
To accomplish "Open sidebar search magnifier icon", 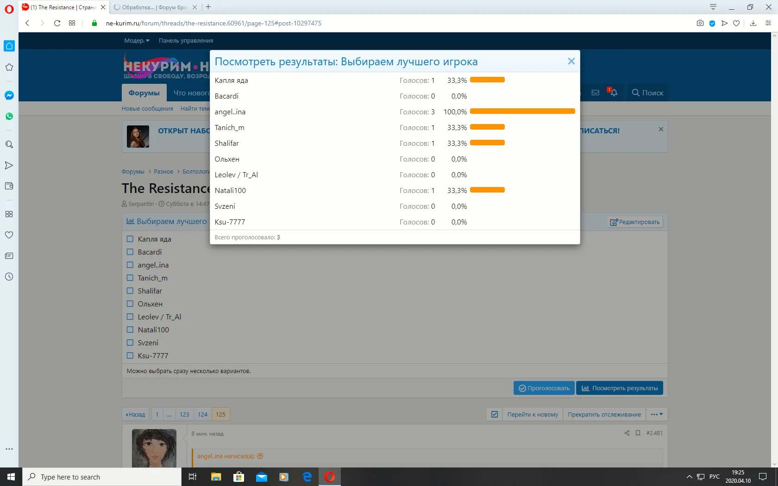I will [9, 144].
